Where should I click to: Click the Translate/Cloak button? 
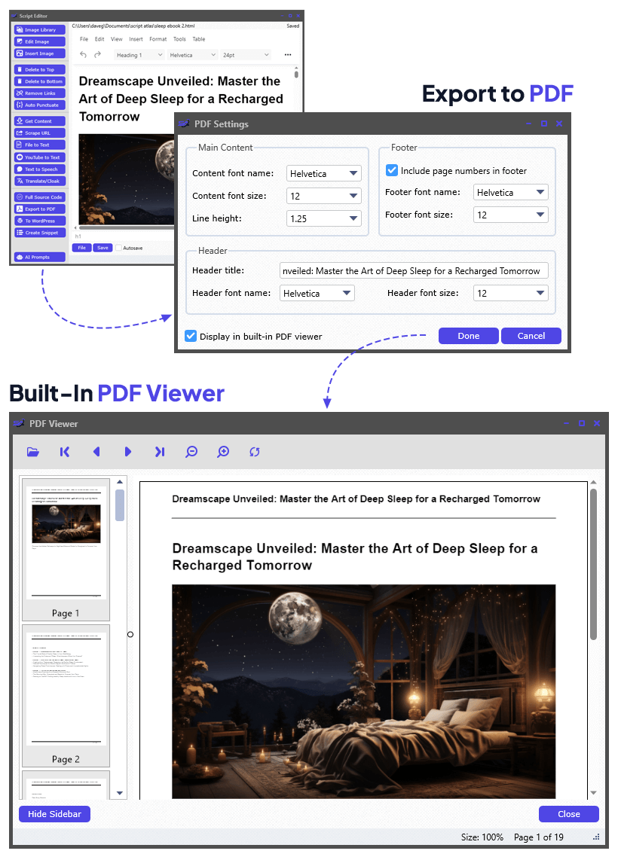[40, 181]
